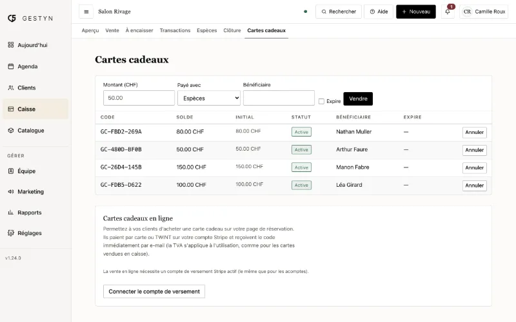516x322 pixels.
Task: Cancel Nathan Muller's gift card
Action: point(474,132)
